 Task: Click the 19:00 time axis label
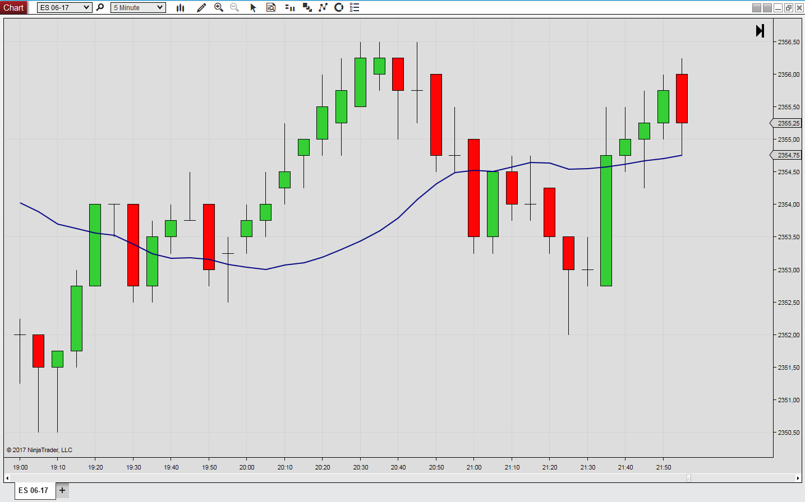(20, 467)
